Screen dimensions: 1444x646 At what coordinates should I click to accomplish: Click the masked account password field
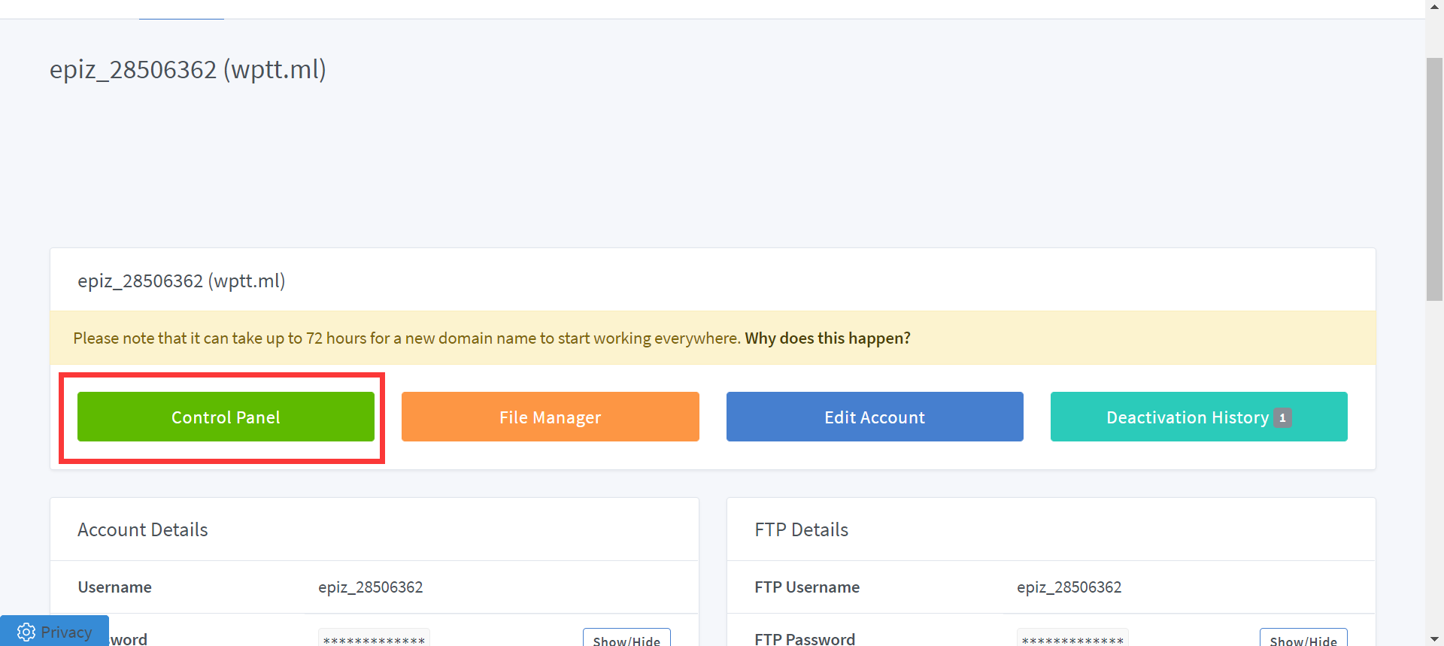(374, 638)
